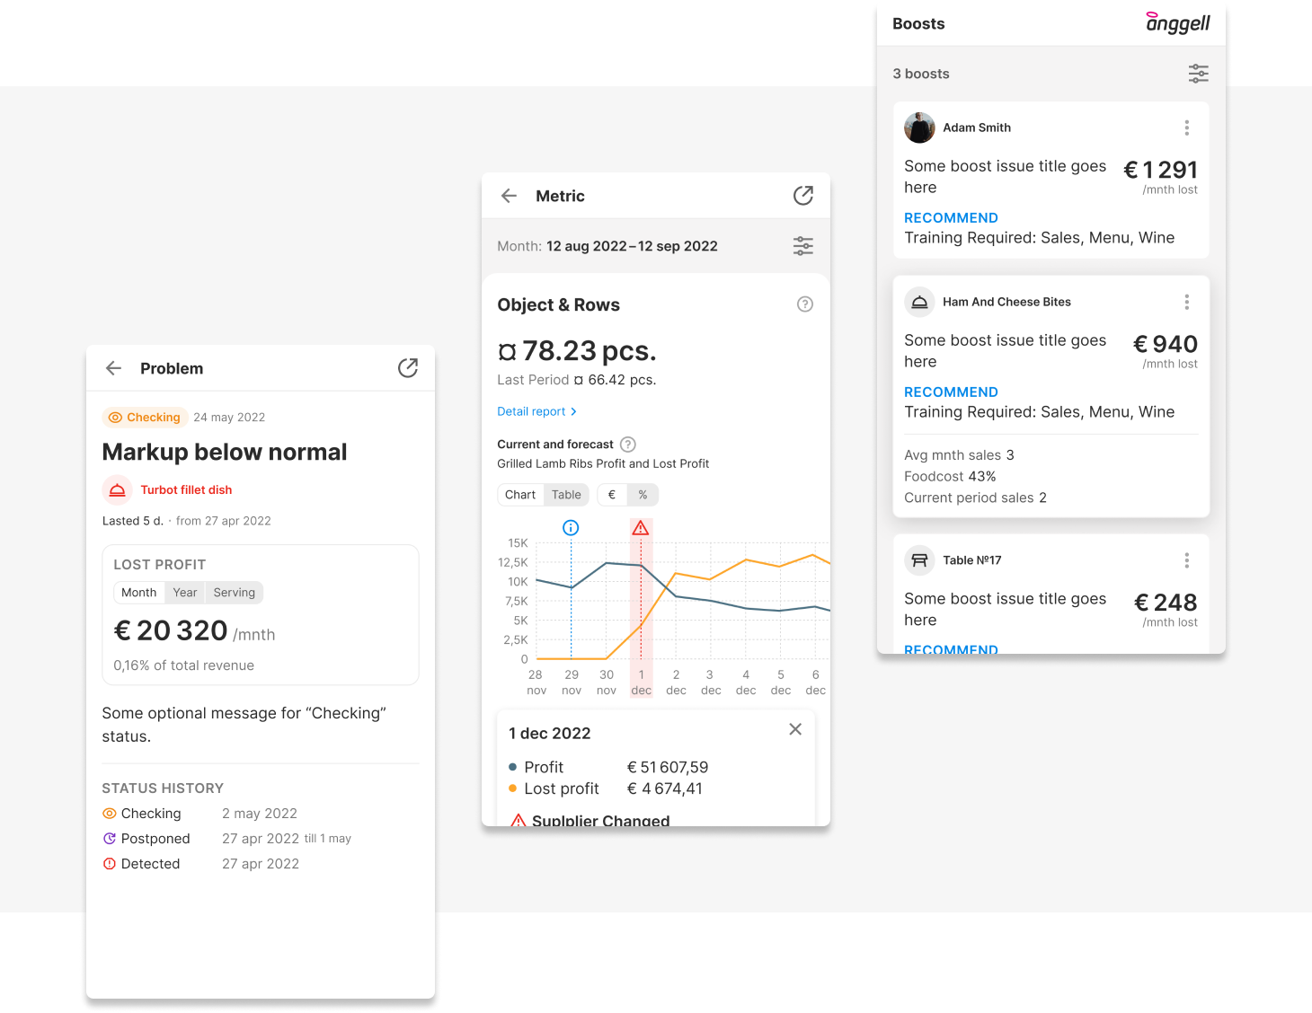Open Adam Smith avatar
The height and width of the screenshot is (1013, 1312).
[x=919, y=128]
